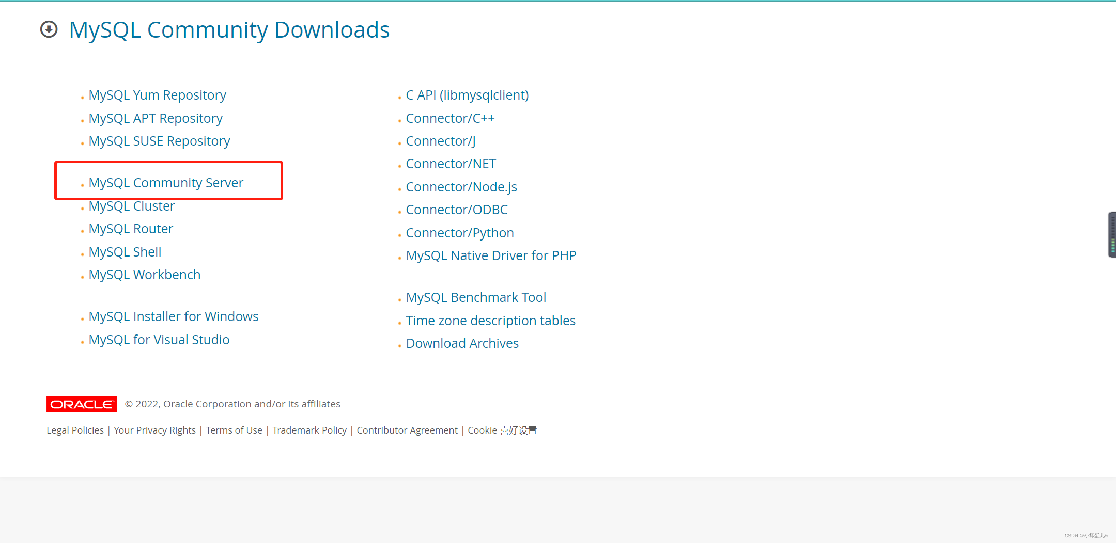Open Connector/Node.js link

tap(461, 187)
